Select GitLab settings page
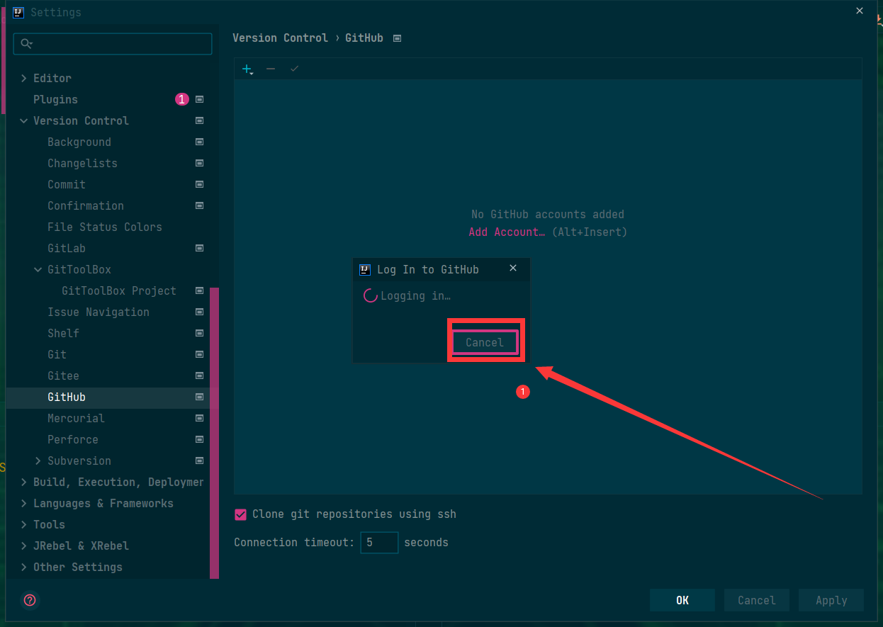 67,249
